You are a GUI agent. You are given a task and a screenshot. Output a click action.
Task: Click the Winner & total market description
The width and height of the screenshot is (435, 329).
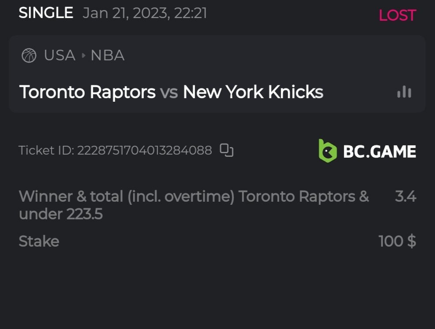point(126,196)
